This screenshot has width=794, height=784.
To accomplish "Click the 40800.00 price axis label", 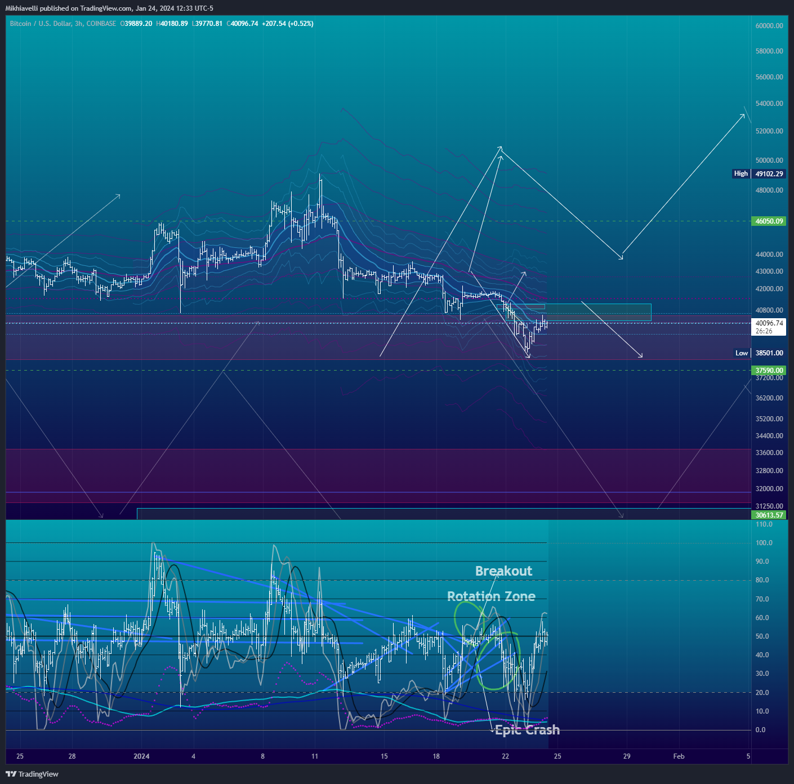I will (x=769, y=310).
